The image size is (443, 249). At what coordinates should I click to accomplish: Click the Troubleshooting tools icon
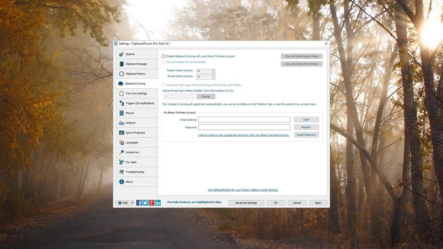tap(121, 172)
